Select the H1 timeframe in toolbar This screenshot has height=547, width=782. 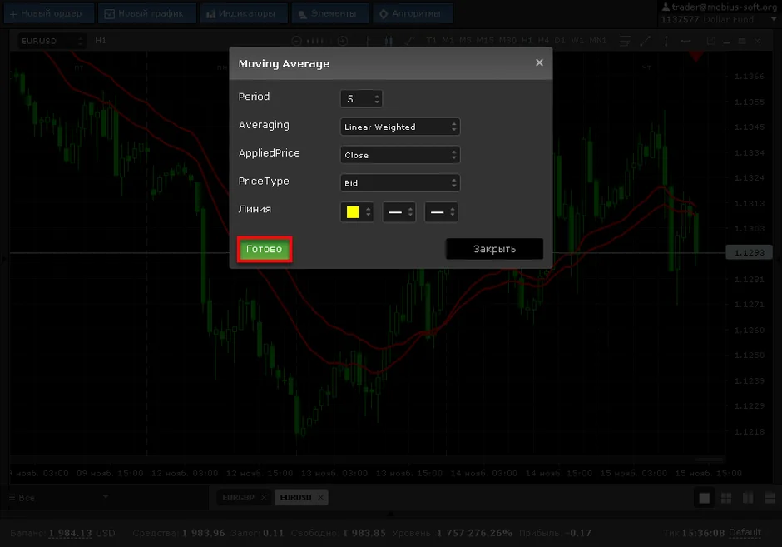click(x=527, y=41)
